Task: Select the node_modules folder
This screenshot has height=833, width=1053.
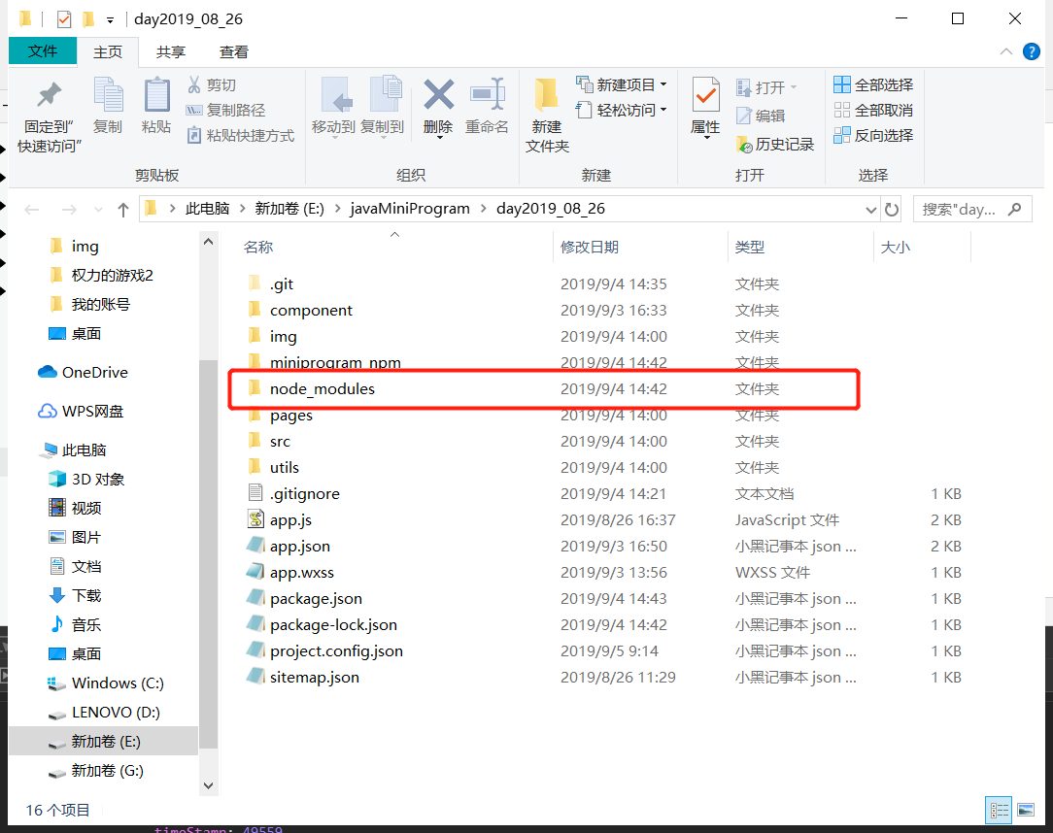Action: coord(323,388)
